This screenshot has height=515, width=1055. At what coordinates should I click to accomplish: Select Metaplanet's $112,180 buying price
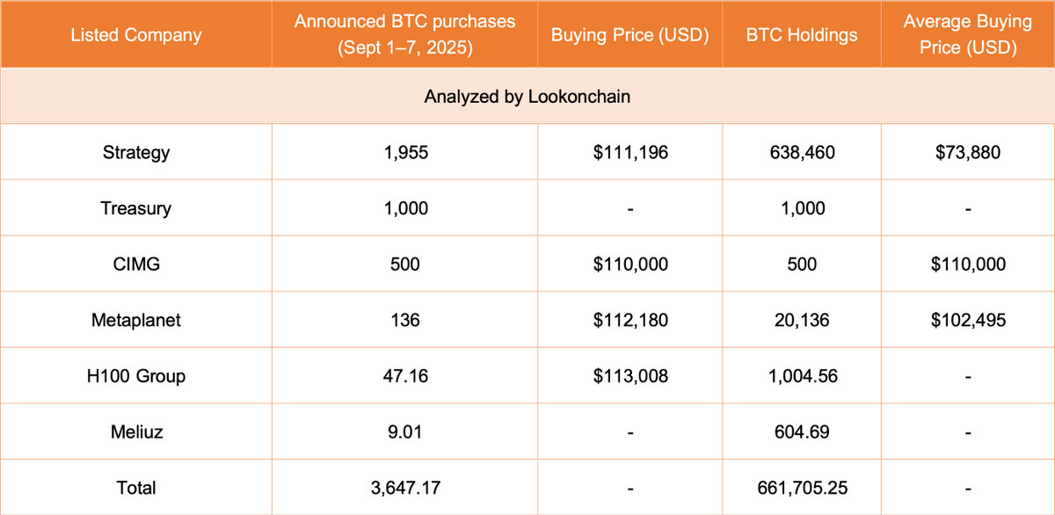[x=630, y=320]
